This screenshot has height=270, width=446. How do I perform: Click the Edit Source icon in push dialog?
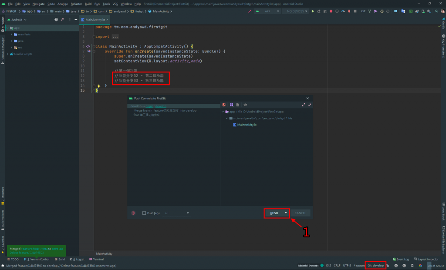click(237, 105)
